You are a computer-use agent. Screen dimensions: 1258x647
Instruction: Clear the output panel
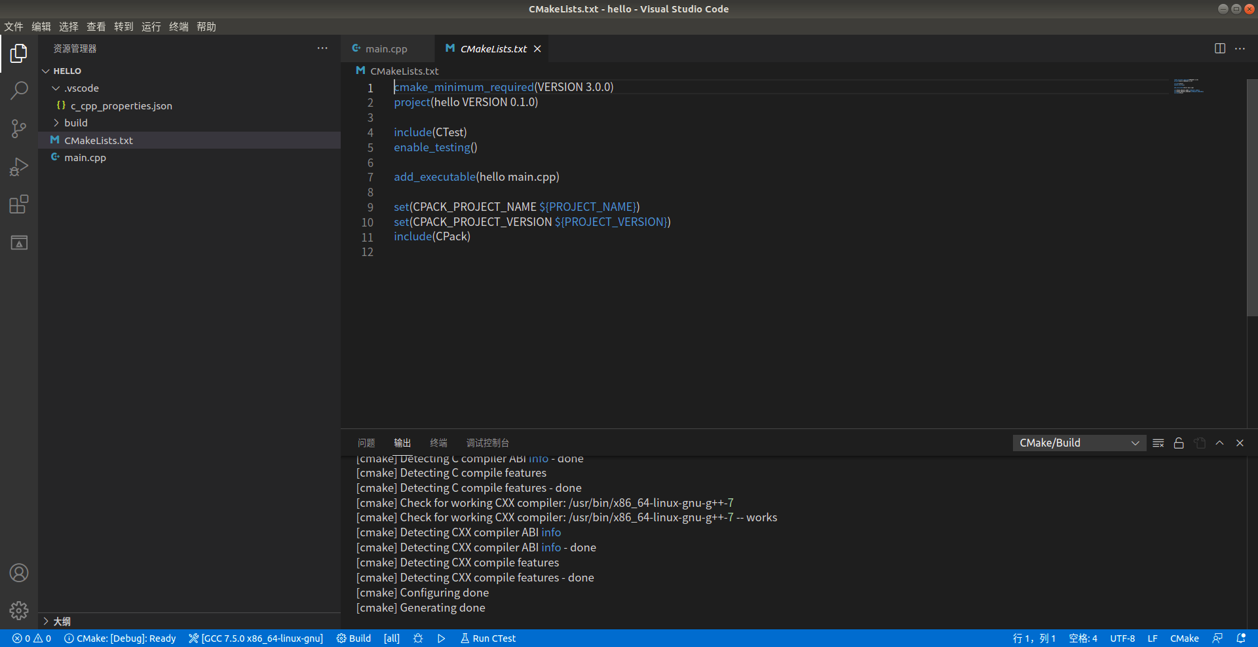[1158, 443]
